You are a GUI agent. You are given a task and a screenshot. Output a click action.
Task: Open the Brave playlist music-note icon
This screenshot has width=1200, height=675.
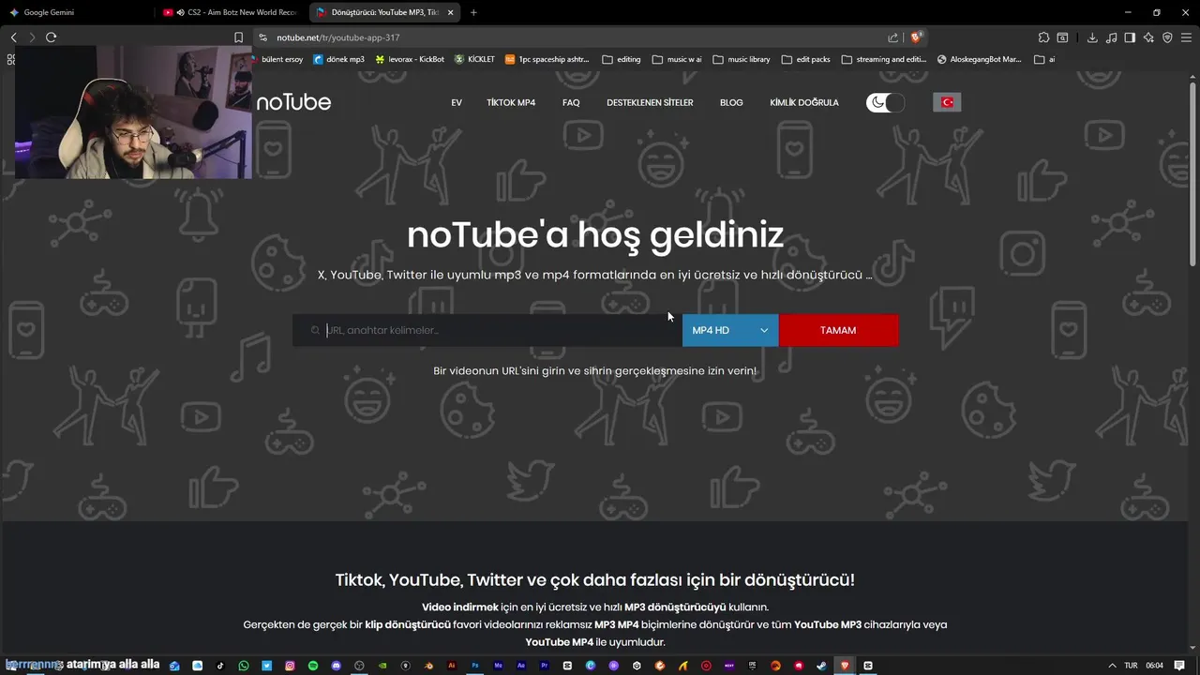1111,37
